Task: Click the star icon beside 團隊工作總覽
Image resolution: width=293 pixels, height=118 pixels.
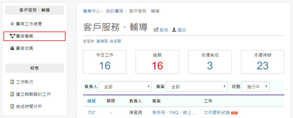Action: pos(12,24)
